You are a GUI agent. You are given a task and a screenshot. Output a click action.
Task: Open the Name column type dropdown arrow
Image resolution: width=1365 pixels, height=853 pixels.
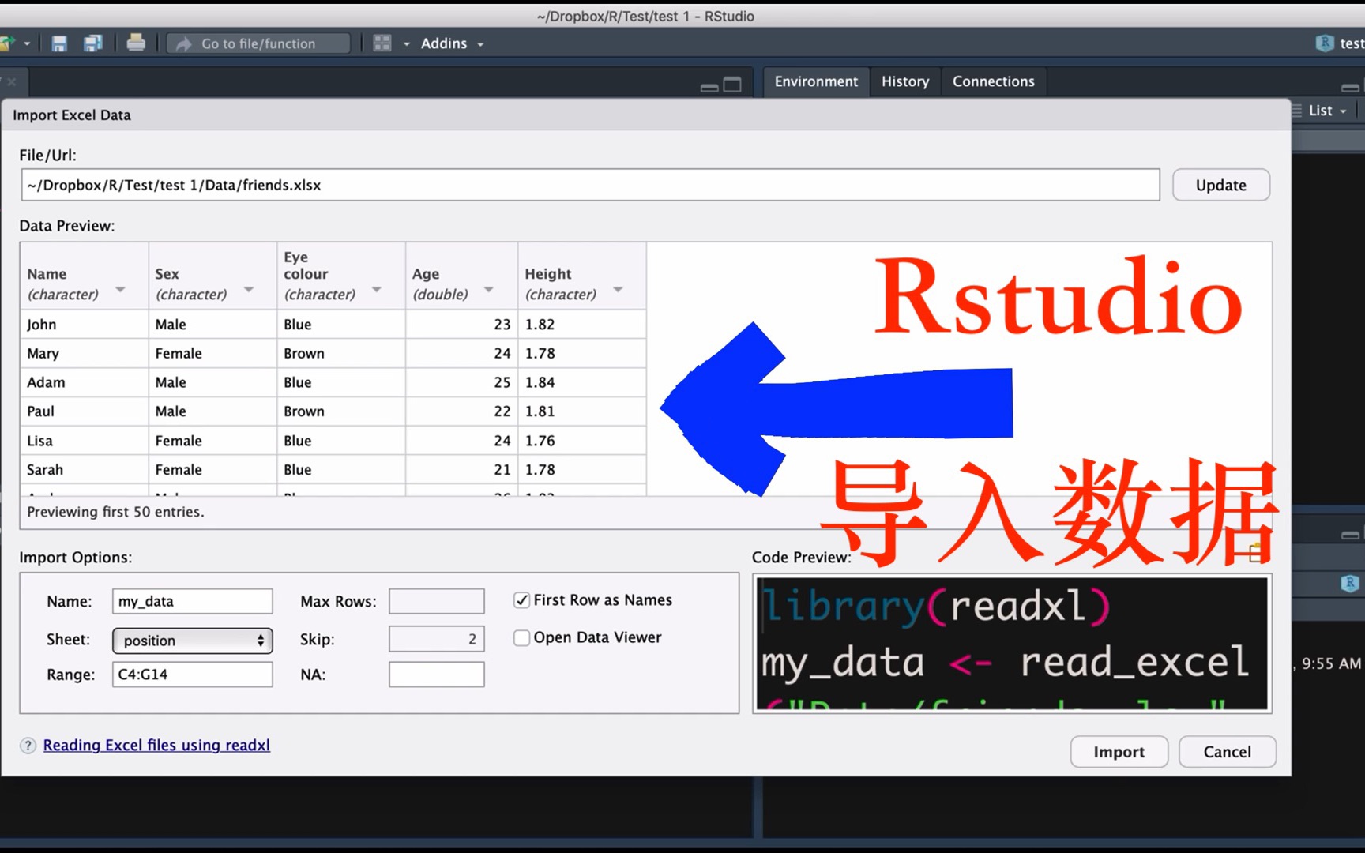(120, 291)
